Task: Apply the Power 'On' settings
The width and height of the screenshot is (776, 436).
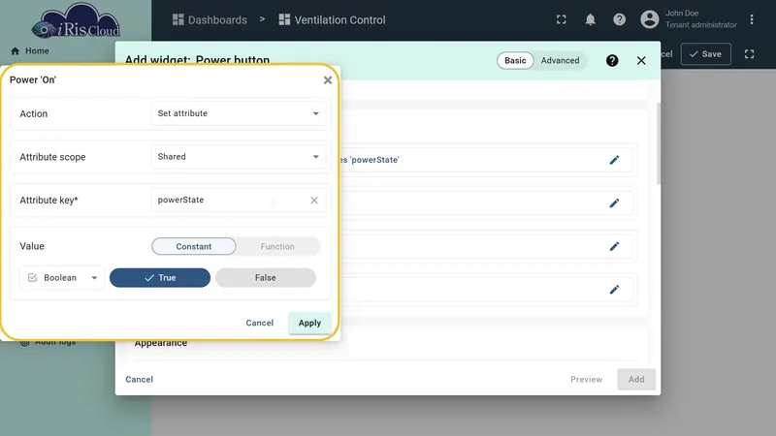Action: 309,323
